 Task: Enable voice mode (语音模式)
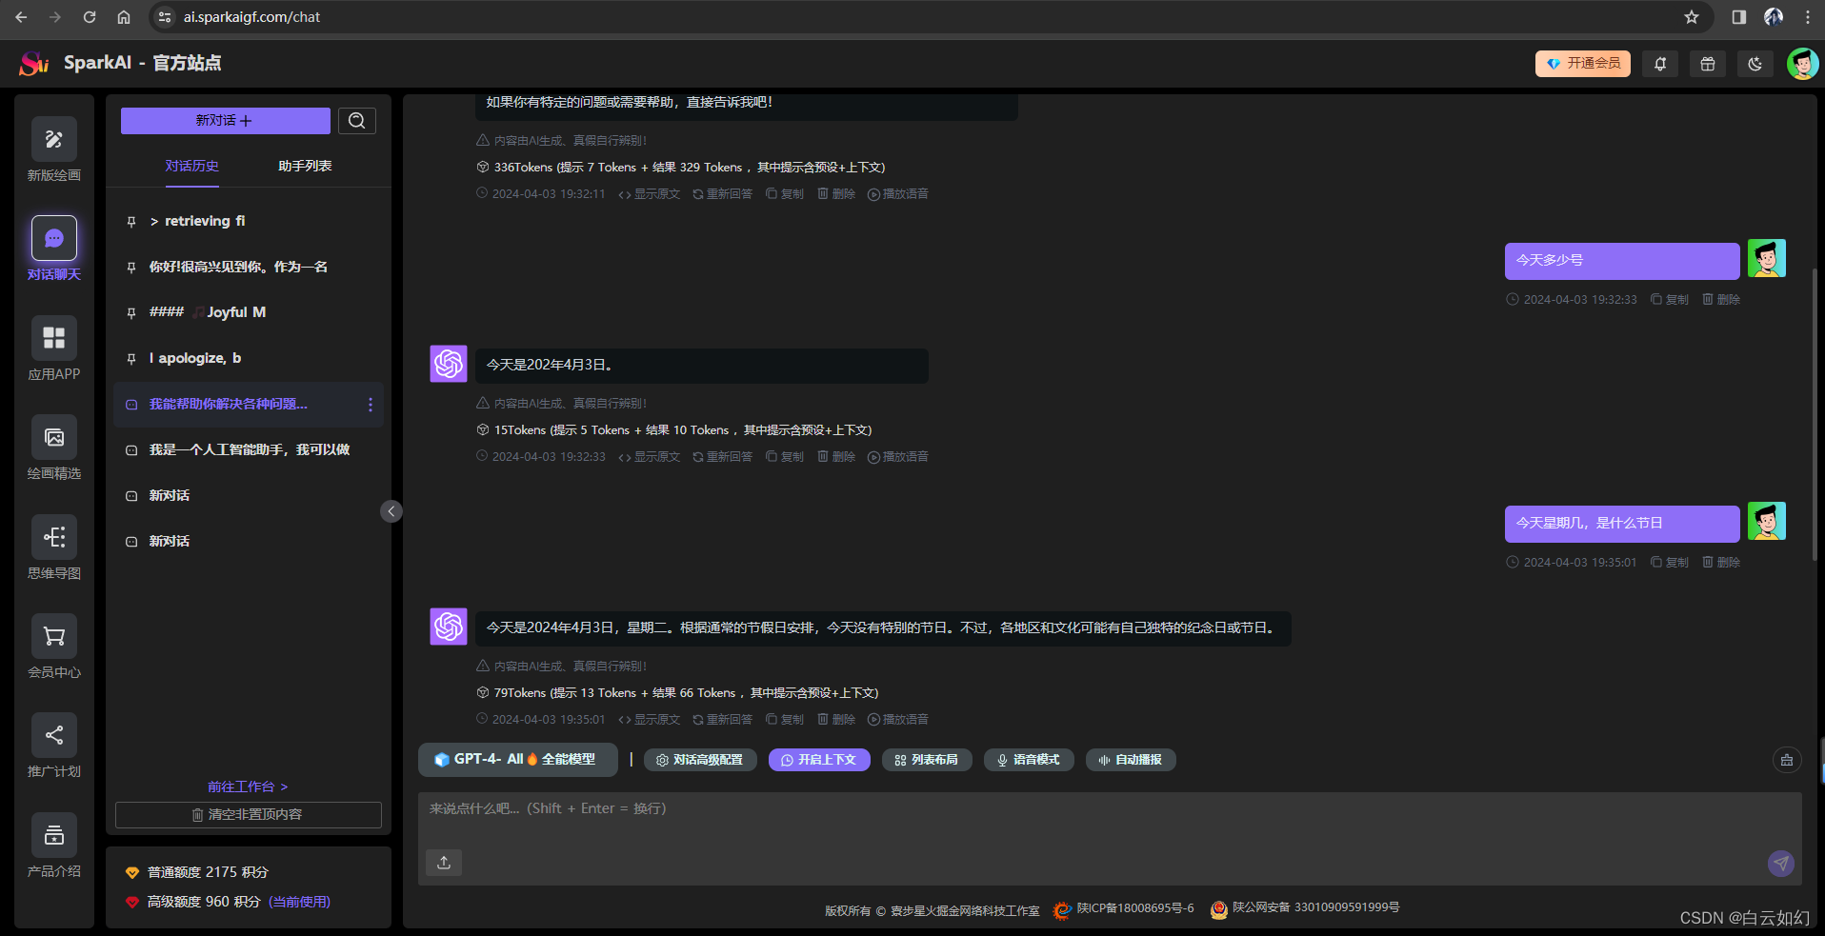coord(1029,760)
